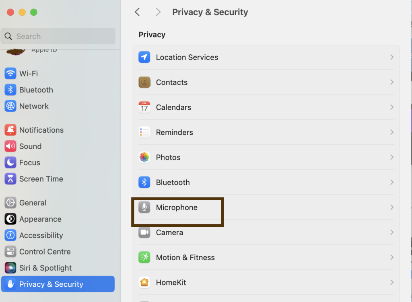
Task: Click the Location Services arrow icon
Action: 144,57
